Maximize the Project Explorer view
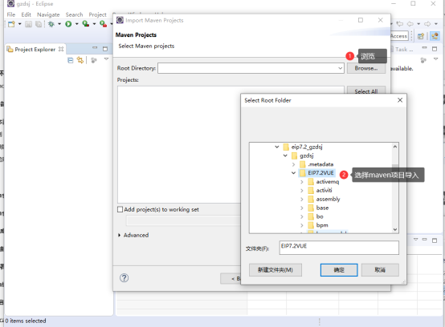The height and width of the screenshot is (327, 445). (105, 49)
